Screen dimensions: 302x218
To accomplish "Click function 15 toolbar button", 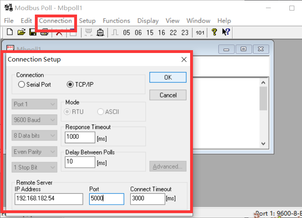I will (x=150, y=32).
